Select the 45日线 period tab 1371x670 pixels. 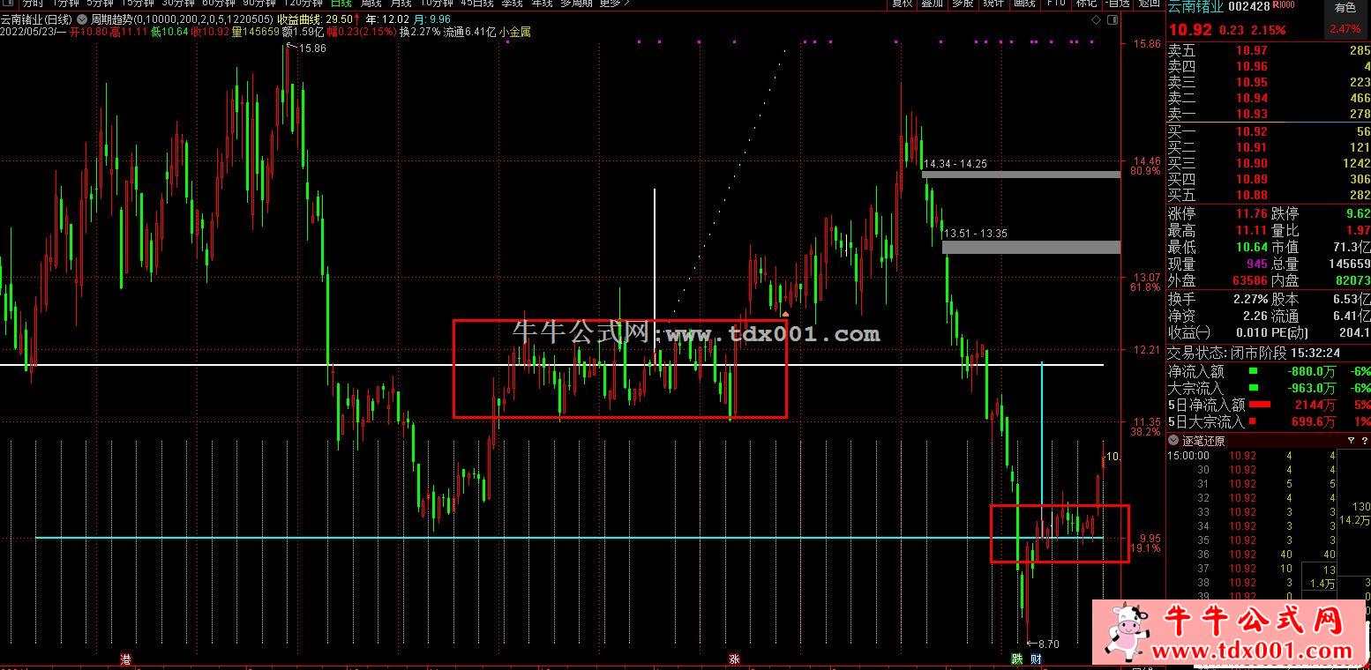(x=477, y=4)
